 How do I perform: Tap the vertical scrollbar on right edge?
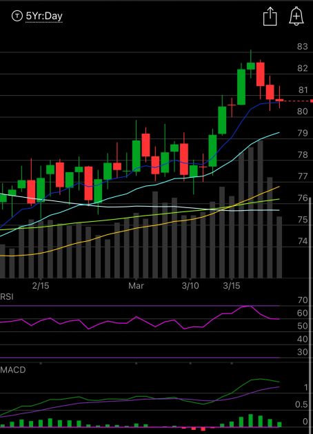310,316
